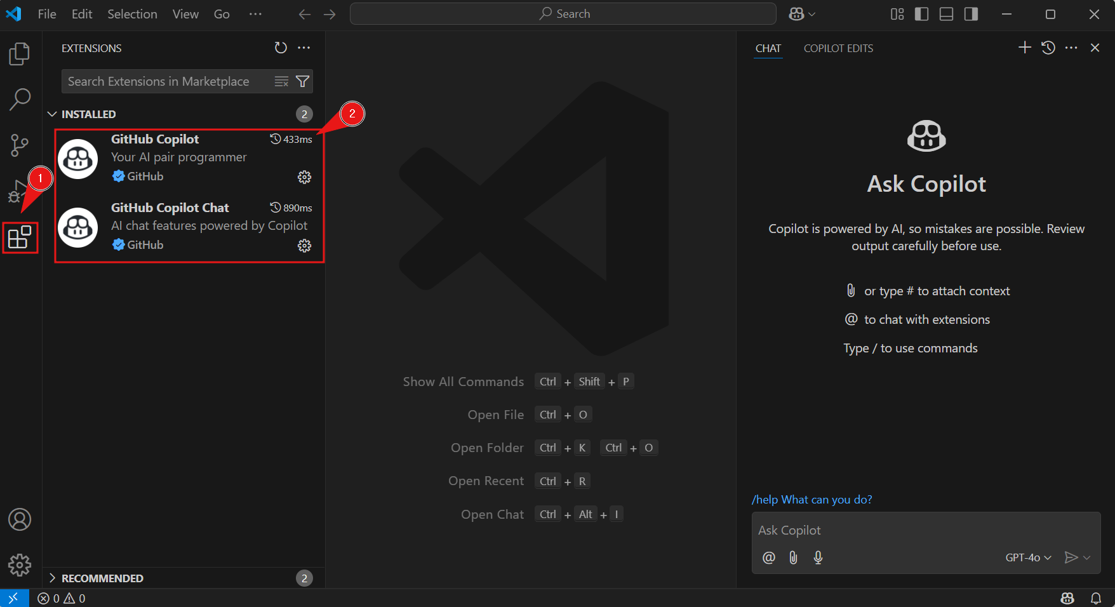Go back in navigation history
The height and width of the screenshot is (607, 1115).
[x=305, y=14]
